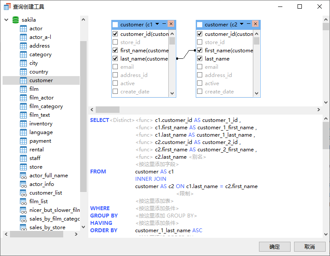330x256 pixels.
Task: Toggle select-all checkbox in customer c2 header
Action: tap(200, 25)
